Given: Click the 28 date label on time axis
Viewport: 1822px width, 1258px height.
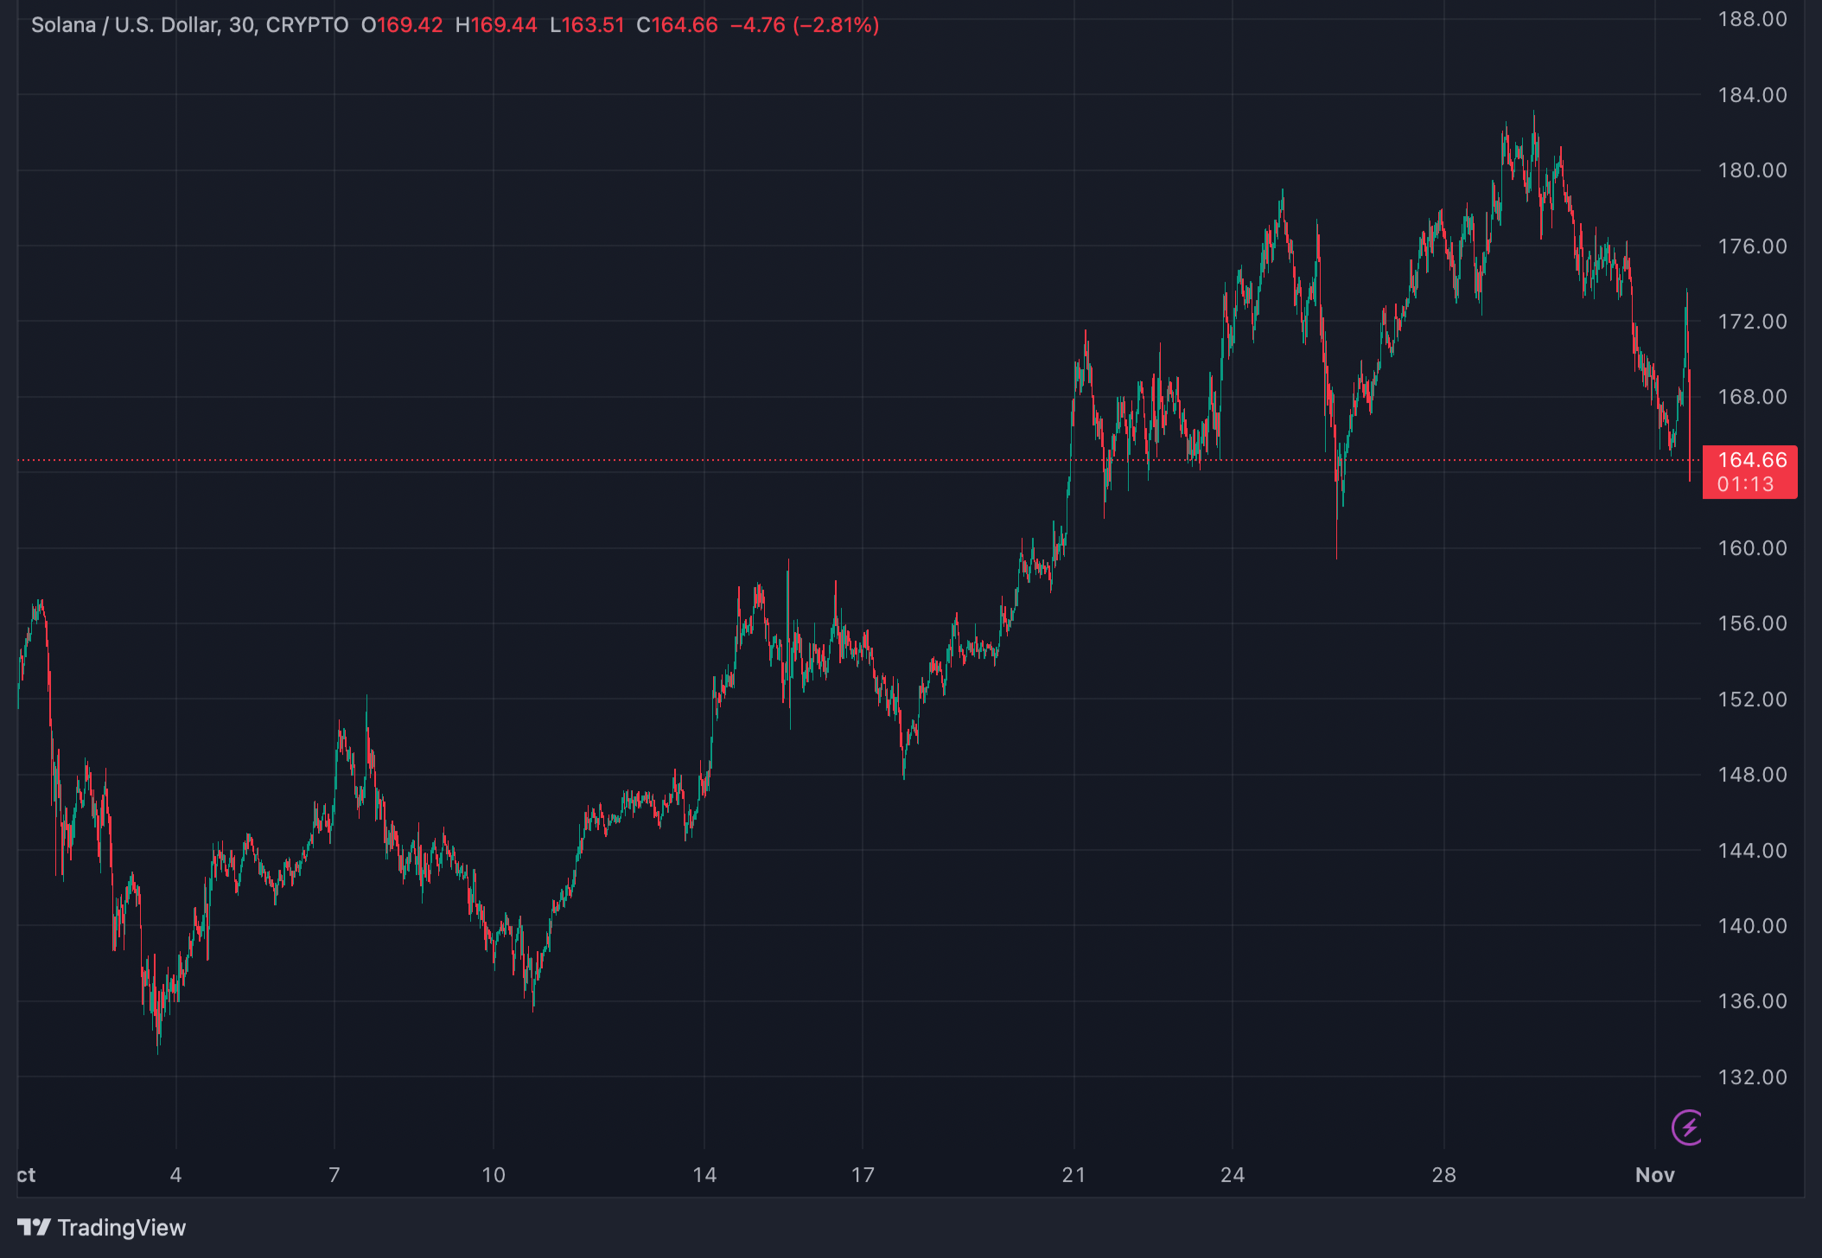Looking at the screenshot, I should click(x=1443, y=1175).
